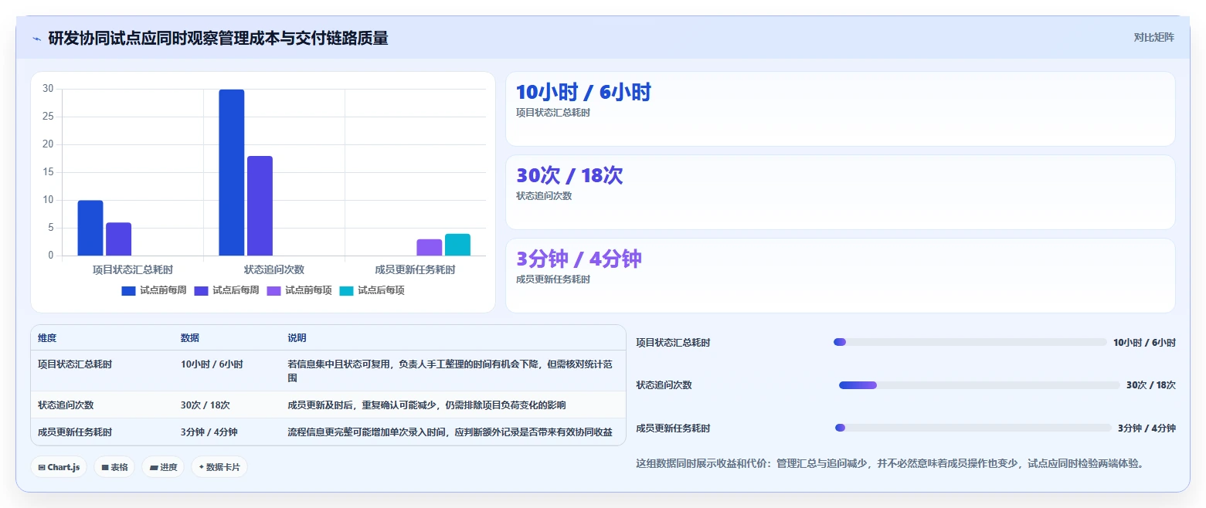Click the cyan 试点后每项 bar
Image resolution: width=1206 pixels, height=508 pixels.
point(457,245)
